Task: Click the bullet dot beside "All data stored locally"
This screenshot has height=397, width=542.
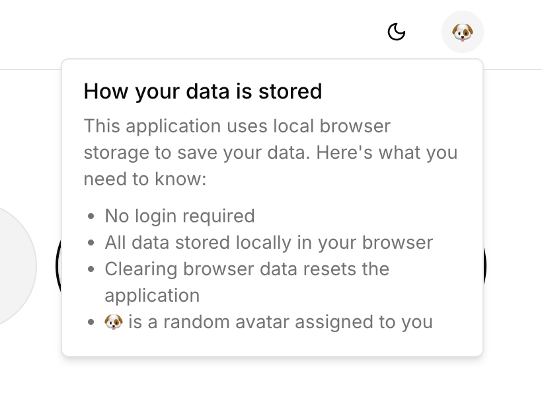Action: point(91,243)
